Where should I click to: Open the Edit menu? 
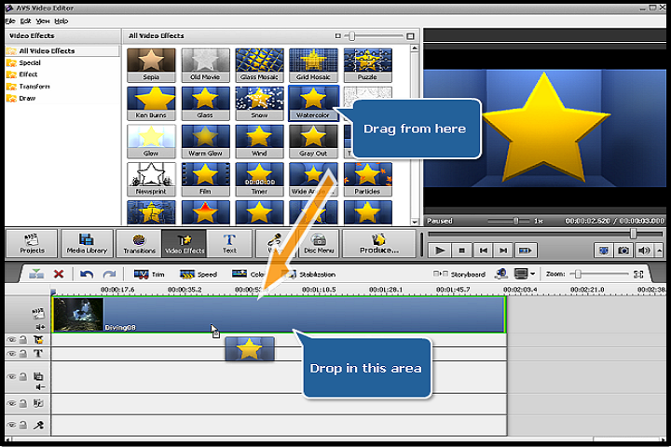click(25, 20)
